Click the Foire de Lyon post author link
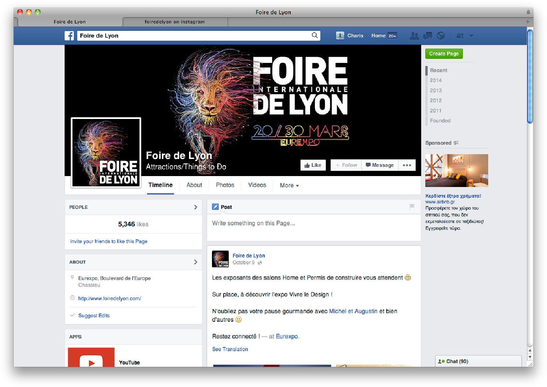Image resolution: width=547 pixels, height=387 pixels. click(249, 256)
